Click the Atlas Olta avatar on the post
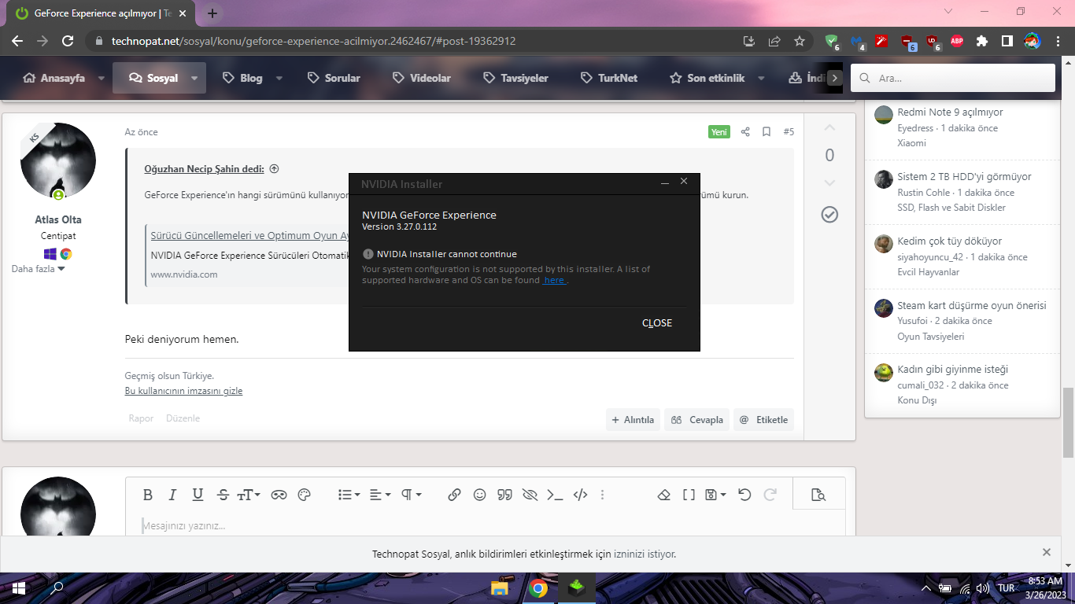 coord(58,160)
